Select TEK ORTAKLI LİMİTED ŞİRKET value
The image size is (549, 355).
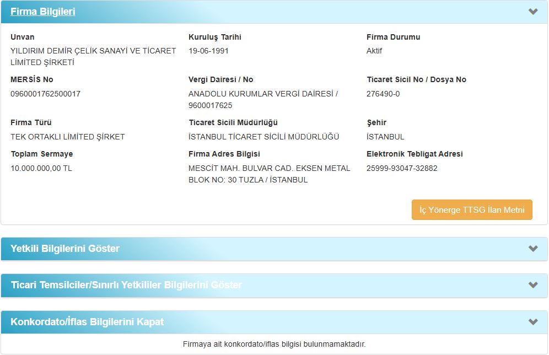[x=68, y=137]
